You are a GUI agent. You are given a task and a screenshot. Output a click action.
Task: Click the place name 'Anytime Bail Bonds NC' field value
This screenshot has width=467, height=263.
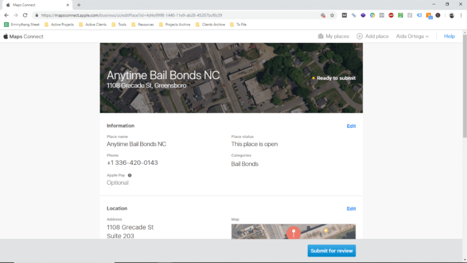click(x=136, y=144)
